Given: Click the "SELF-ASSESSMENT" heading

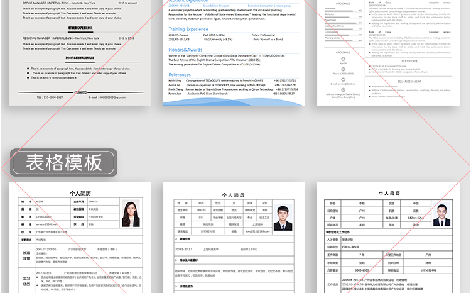Looking at the screenshot, I should point(409,82).
